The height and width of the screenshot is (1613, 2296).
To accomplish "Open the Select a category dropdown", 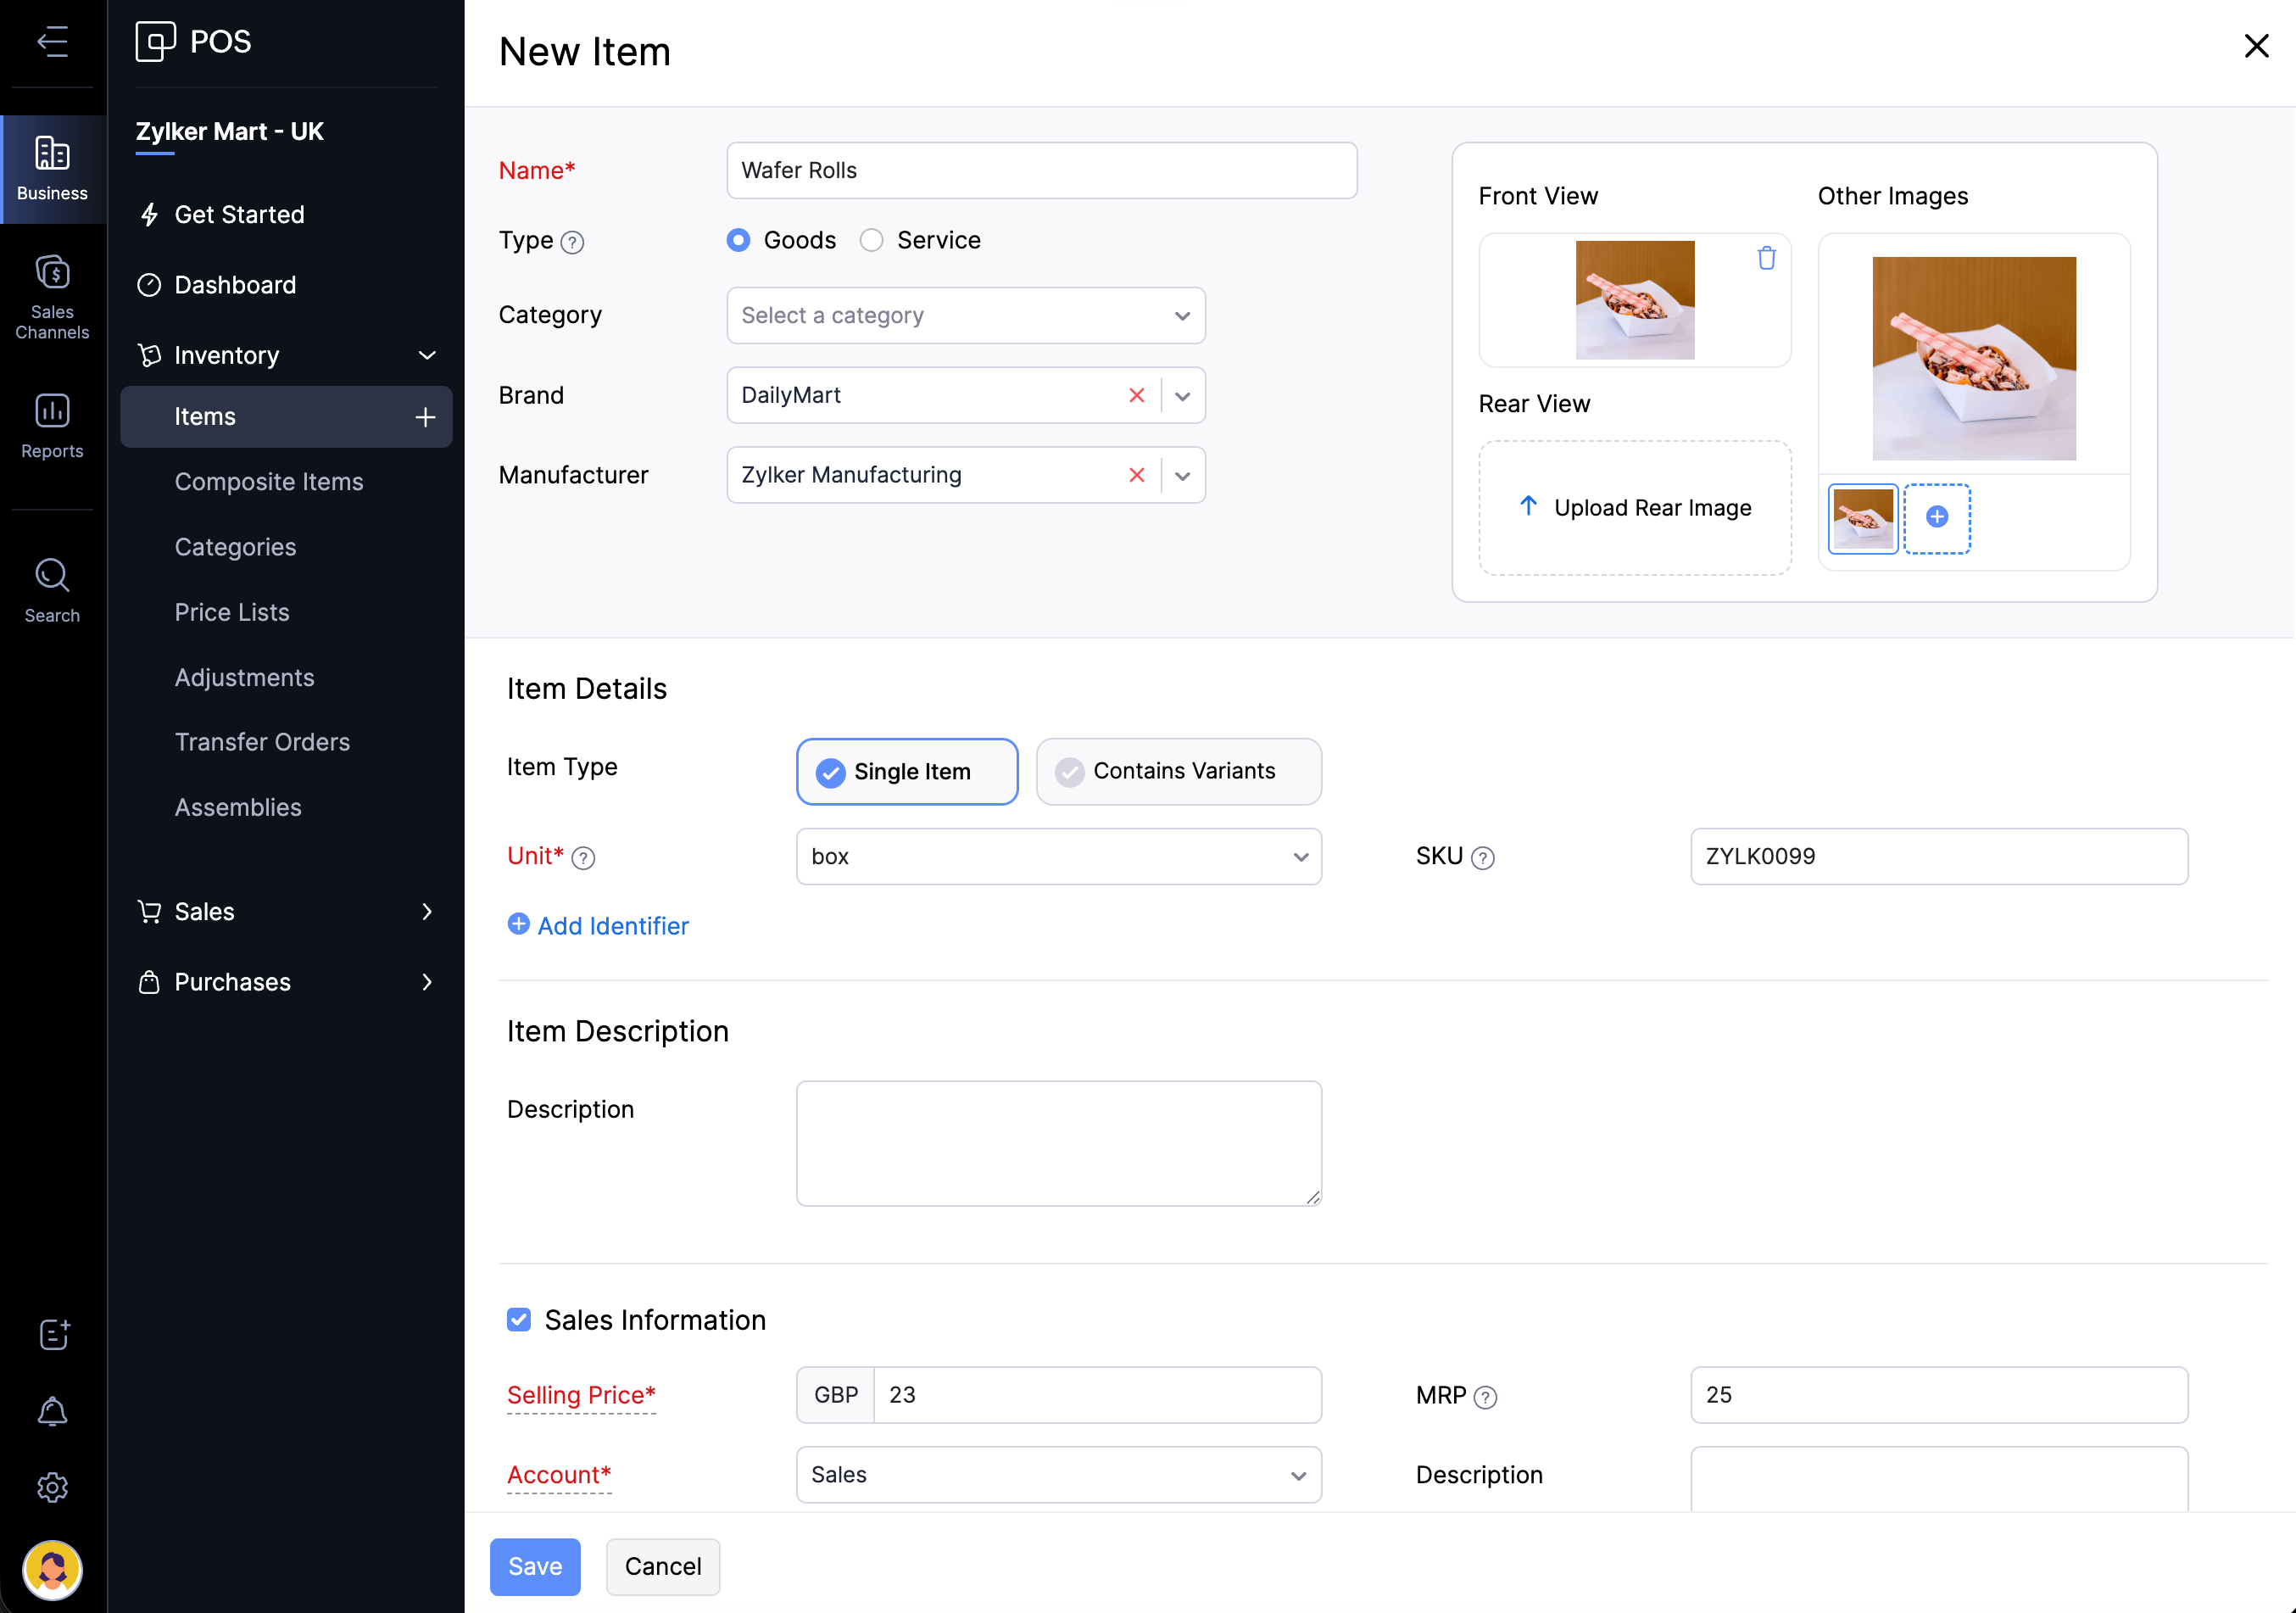I will point(965,315).
